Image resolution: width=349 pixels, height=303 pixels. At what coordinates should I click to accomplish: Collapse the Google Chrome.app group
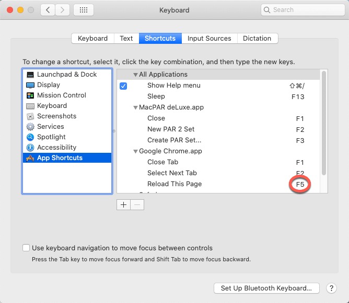[136, 151]
